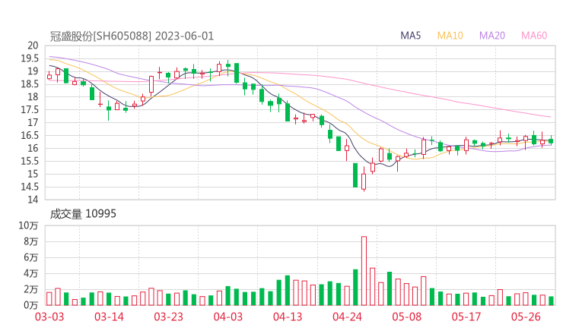
Task: Click the price axis value 16.5
Action: (30, 135)
